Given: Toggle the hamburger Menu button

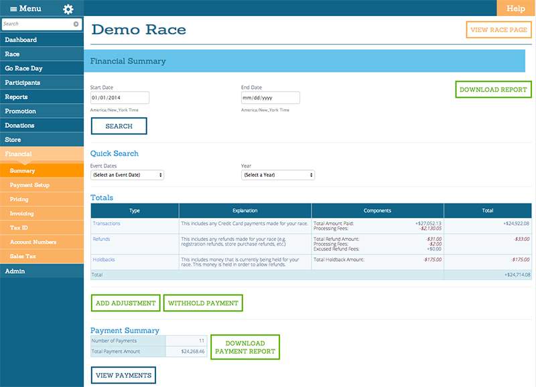Looking at the screenshot, I should (25, 9).
